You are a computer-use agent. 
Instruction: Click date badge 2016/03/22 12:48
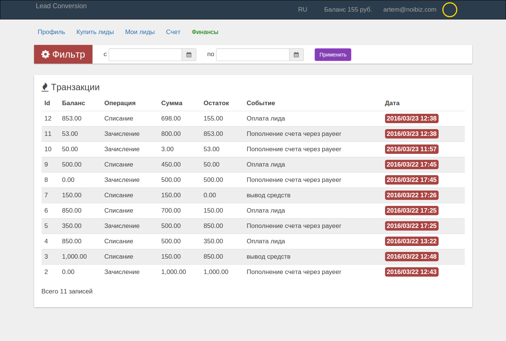[412, 256]
